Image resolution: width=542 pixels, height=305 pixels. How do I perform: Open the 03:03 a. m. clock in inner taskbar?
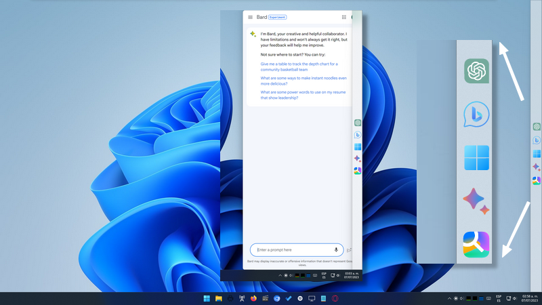pos(352,276)
